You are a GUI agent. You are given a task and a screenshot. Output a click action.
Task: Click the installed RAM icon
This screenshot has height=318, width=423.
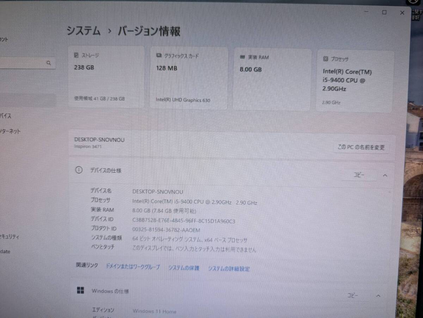pos(242,57)
